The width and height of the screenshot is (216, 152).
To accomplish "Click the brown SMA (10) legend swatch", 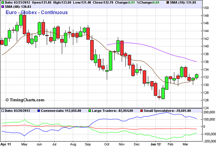I will [168, 2].
